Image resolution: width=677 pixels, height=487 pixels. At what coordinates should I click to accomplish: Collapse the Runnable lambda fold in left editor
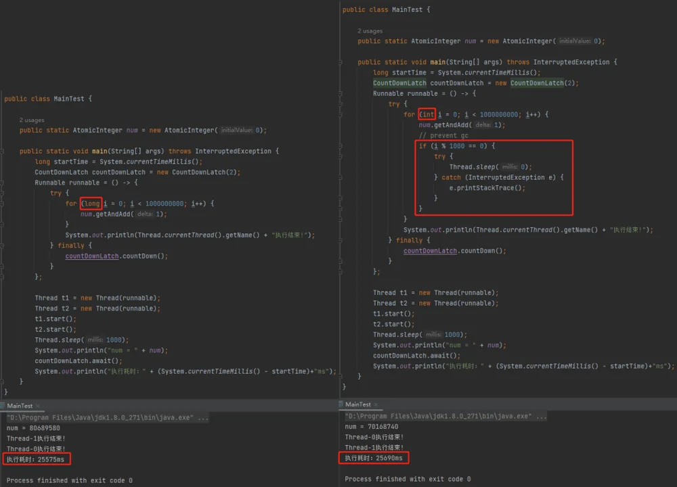(2, 183)
